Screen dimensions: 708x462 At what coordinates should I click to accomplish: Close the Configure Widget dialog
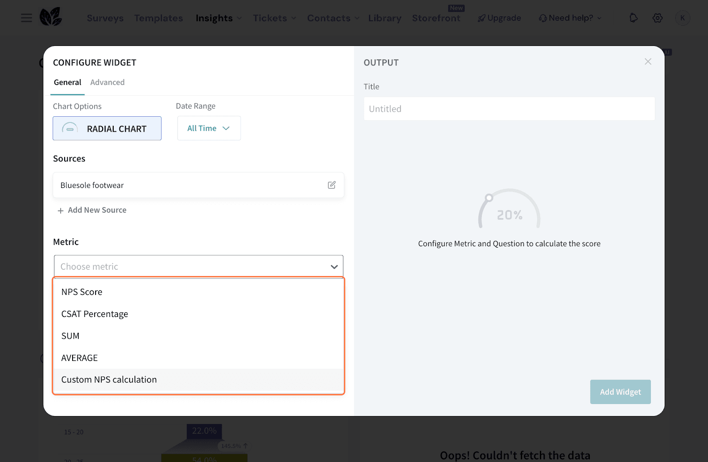[648, 61]
